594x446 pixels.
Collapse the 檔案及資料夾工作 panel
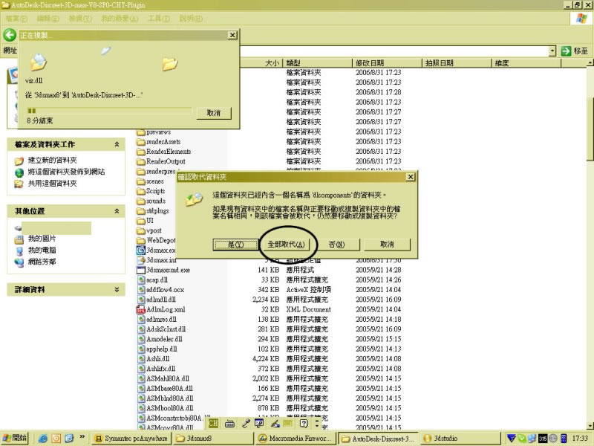(117, 144)
